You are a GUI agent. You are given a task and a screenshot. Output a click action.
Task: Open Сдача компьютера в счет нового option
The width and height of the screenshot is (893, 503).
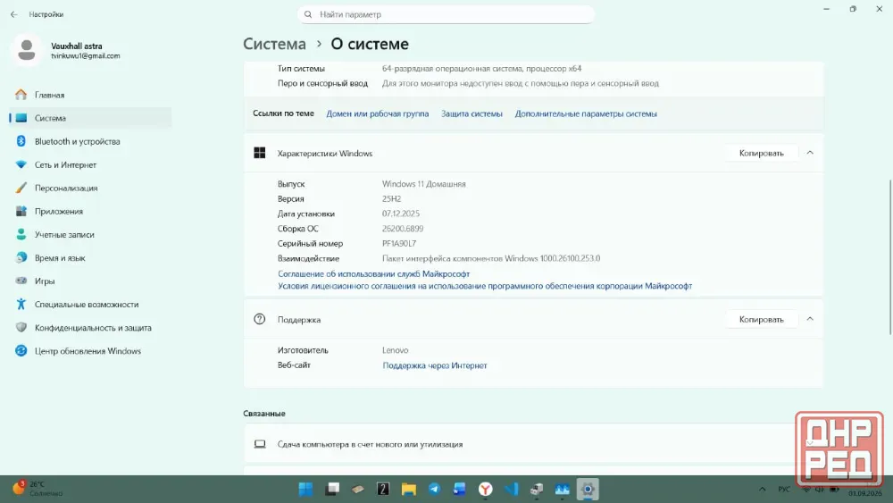pyautogui.click(x=533, y=444)
